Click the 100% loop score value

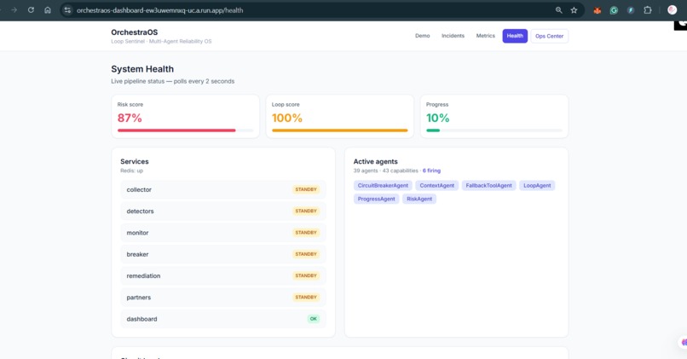(287, 118)
